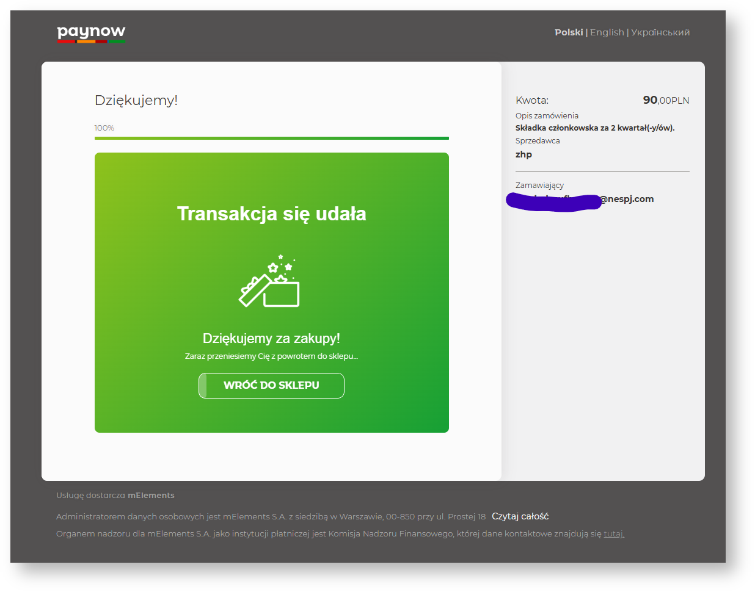Follow the 'tutaj' link in the footer
Viewport: 755px width, 592px height.
point(613,534)
